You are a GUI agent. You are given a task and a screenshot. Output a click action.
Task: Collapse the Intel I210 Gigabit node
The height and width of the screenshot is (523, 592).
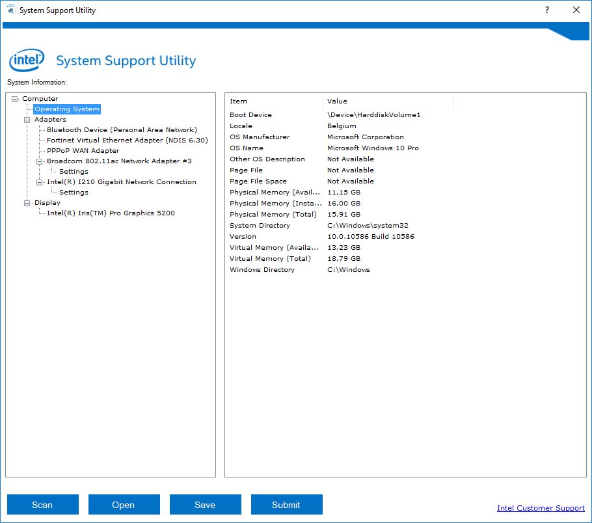pyautogui.click(x=40, y=182)
